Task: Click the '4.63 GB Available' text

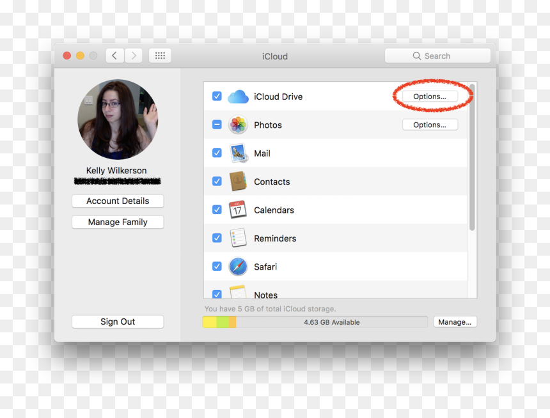Action: 332,322
